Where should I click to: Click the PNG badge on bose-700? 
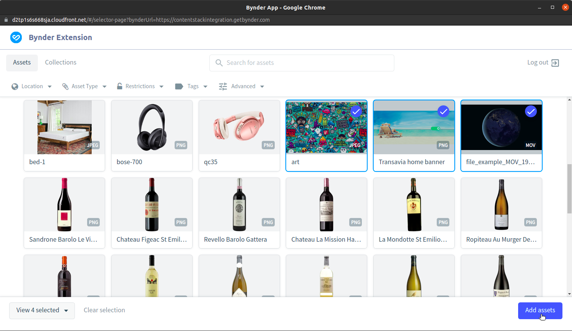click(x=181, y=145)
